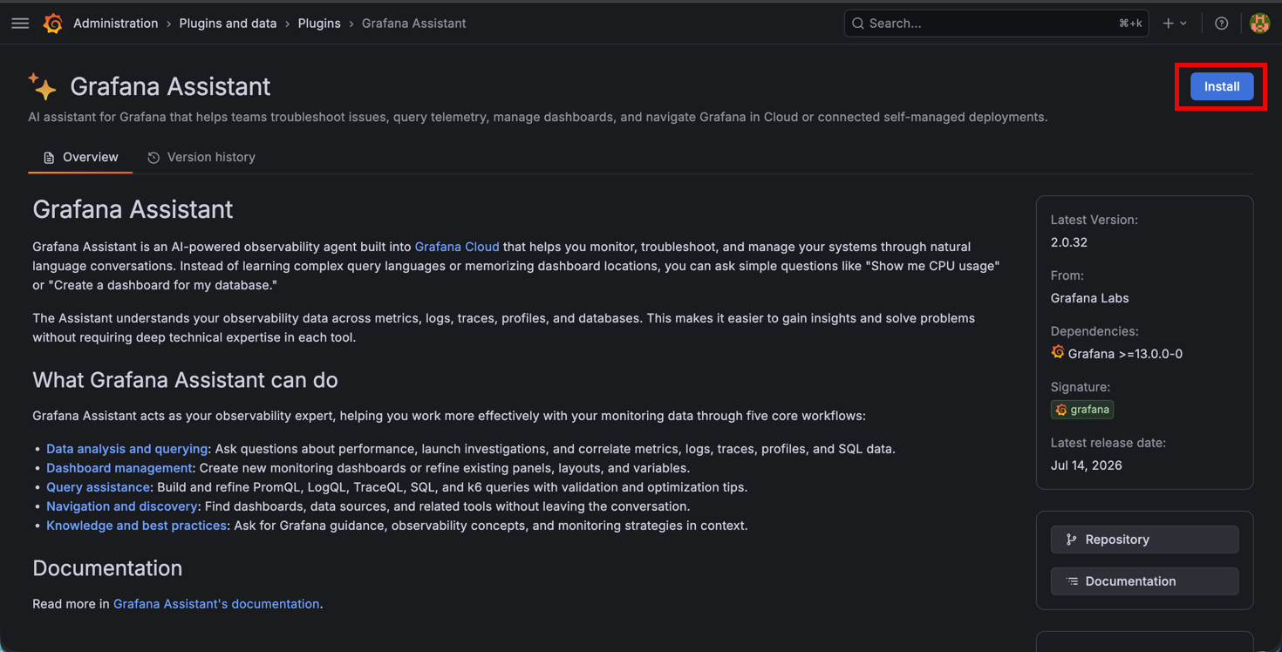
Task: Click the Jul 14, 2026 release date
Action: (x=1087, y=465)
